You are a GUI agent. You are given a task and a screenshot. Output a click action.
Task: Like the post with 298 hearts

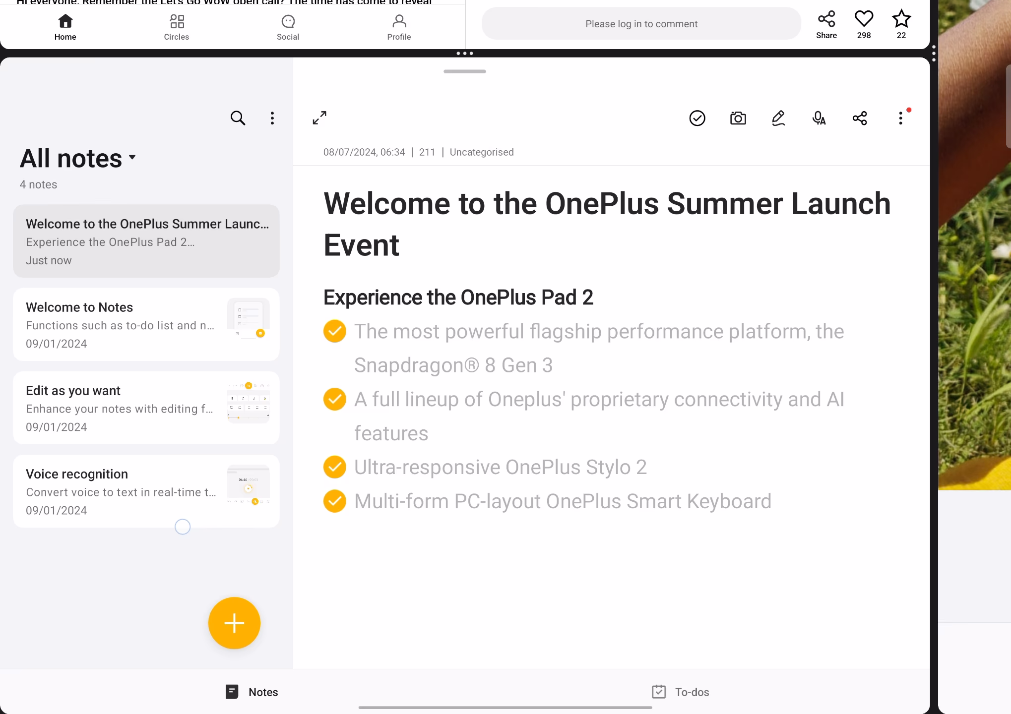coord(864,25)
